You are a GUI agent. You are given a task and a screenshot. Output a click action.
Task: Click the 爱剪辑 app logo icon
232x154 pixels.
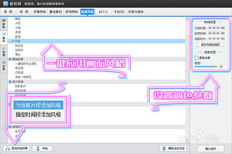tap(5, 4)
